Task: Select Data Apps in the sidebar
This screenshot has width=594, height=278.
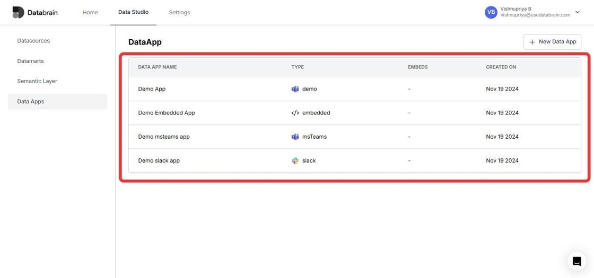Action: point(58,101)
